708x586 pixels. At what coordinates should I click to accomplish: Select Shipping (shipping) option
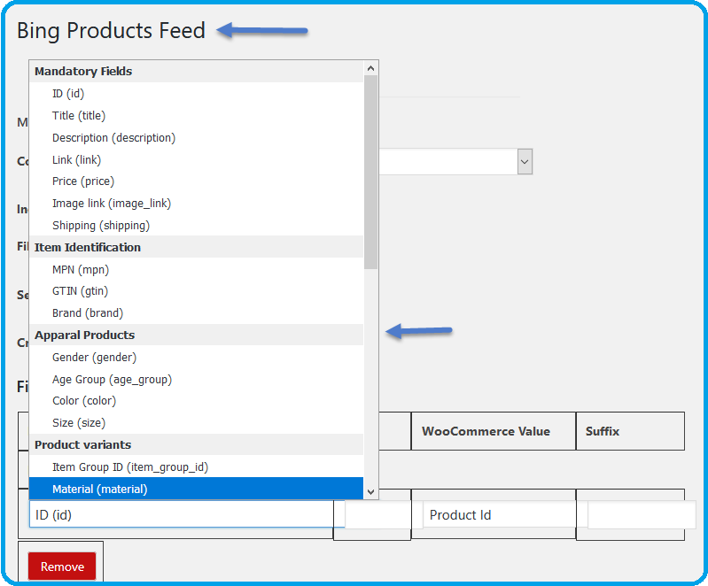(x=196, y=225)
